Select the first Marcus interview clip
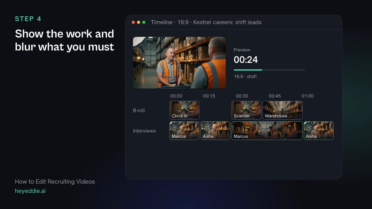 [x=184, y=131]
